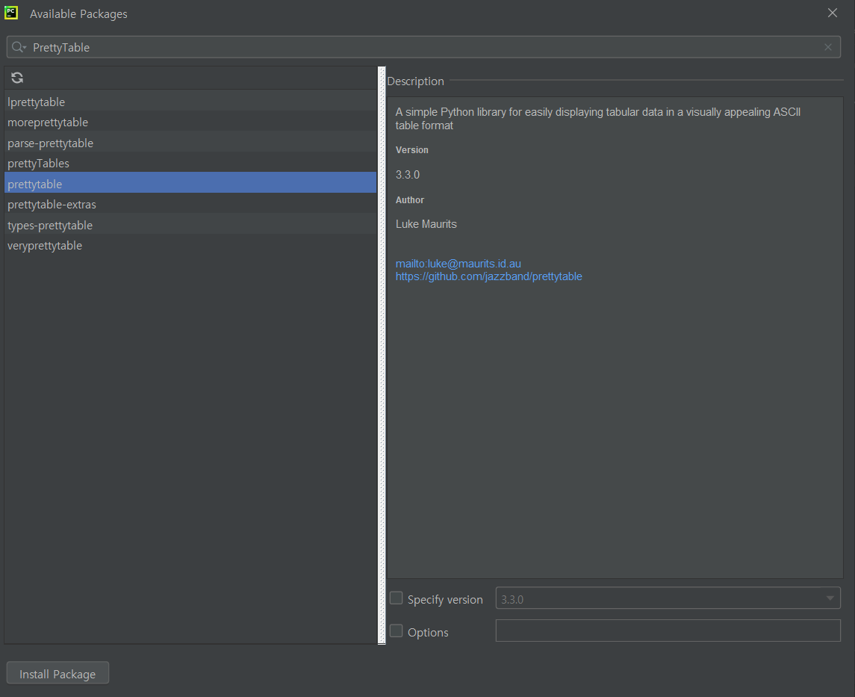This screenshot has width=855, height=697.
Task: Open the search history magnifier icon
Action: 19,48
